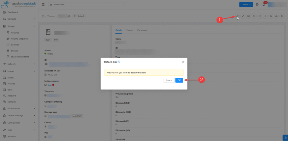Click the help icon beside Detach disk title
The width and height of the screenshot is (288, 141).
[119, 62]
